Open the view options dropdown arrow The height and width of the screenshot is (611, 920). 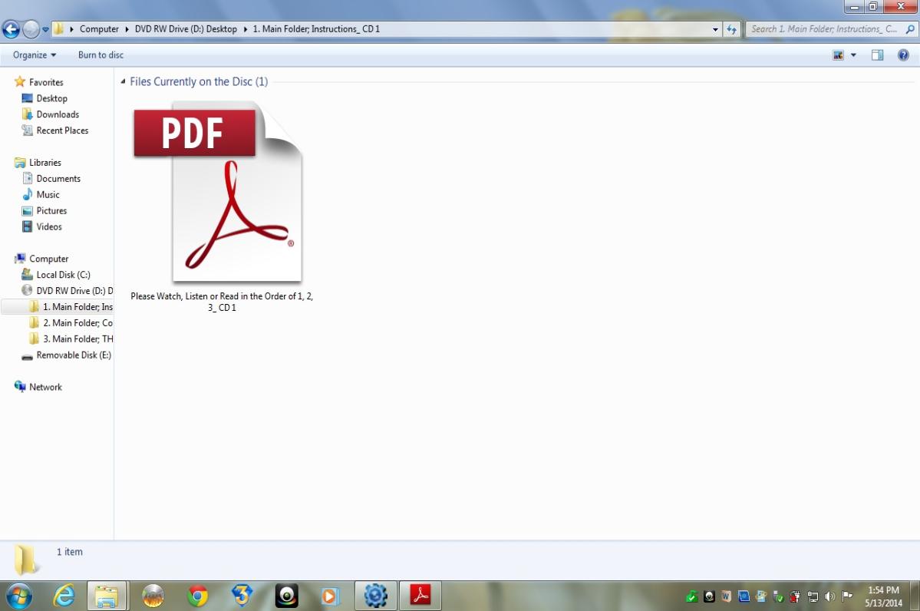[x=854, y=55]
